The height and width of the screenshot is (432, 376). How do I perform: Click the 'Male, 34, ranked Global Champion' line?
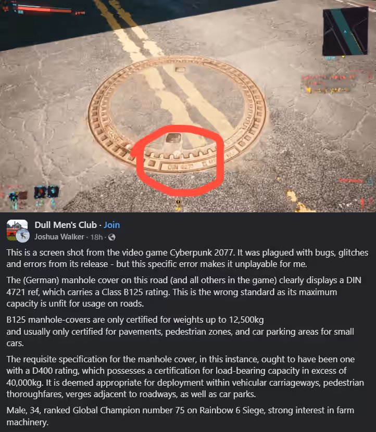coord(180,416)
